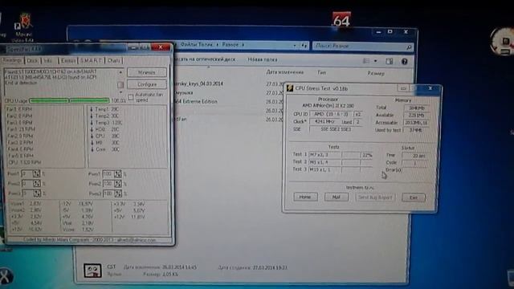Click the CST file thumbnail in details pane

point(92,271)
